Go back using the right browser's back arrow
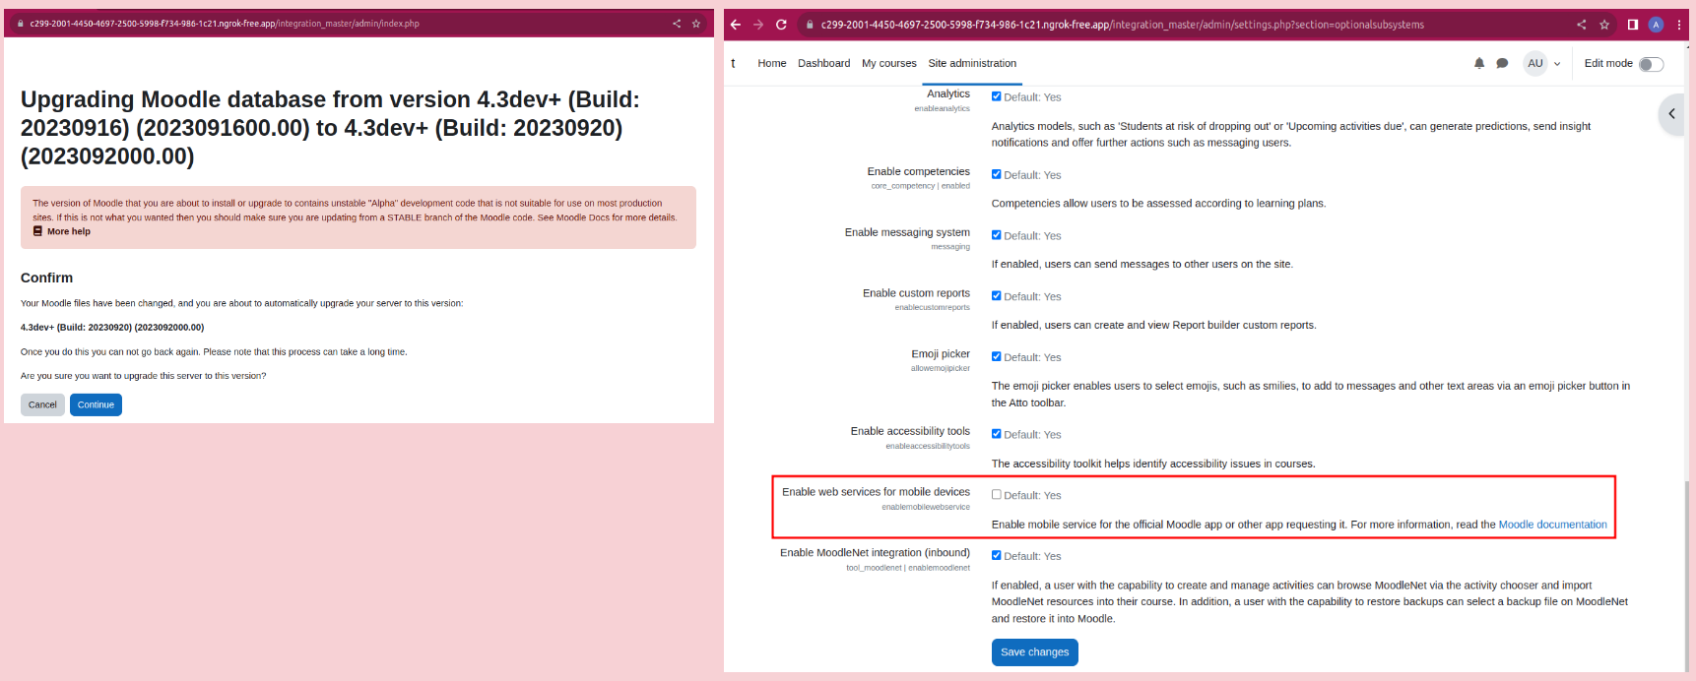The height and width of the screenshot is (681, 1696). click(x=736, y=25)
